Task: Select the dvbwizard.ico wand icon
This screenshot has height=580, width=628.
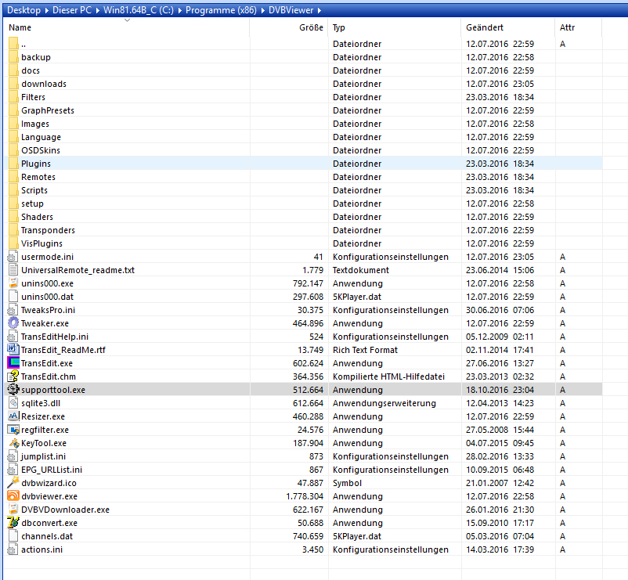Action: click(13, 483)
